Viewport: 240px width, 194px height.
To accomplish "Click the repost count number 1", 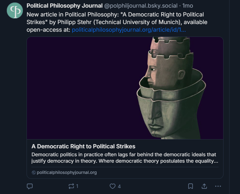I will (x=77, y=186).
